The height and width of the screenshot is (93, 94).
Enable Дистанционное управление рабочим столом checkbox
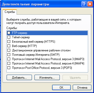pos(9,50)
